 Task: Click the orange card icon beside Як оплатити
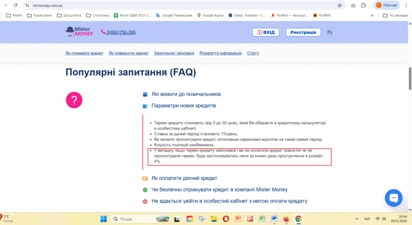[x=145, y=178]
